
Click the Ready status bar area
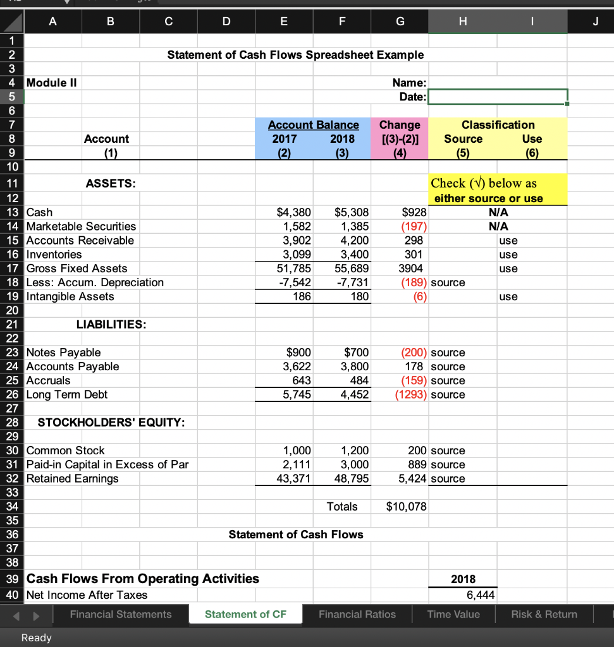pos(36,638)
